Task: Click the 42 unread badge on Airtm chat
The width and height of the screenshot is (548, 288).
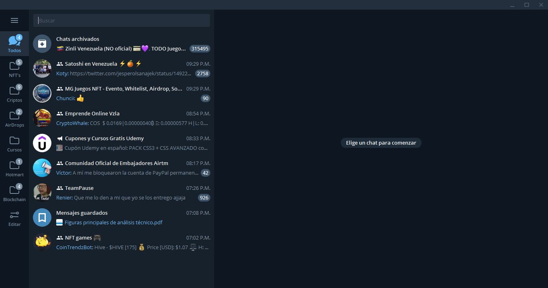Action: coord(206,173)
